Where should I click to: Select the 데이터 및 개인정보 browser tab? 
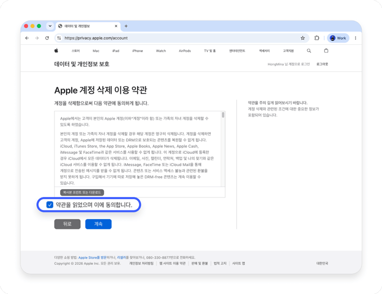point(88,26)
